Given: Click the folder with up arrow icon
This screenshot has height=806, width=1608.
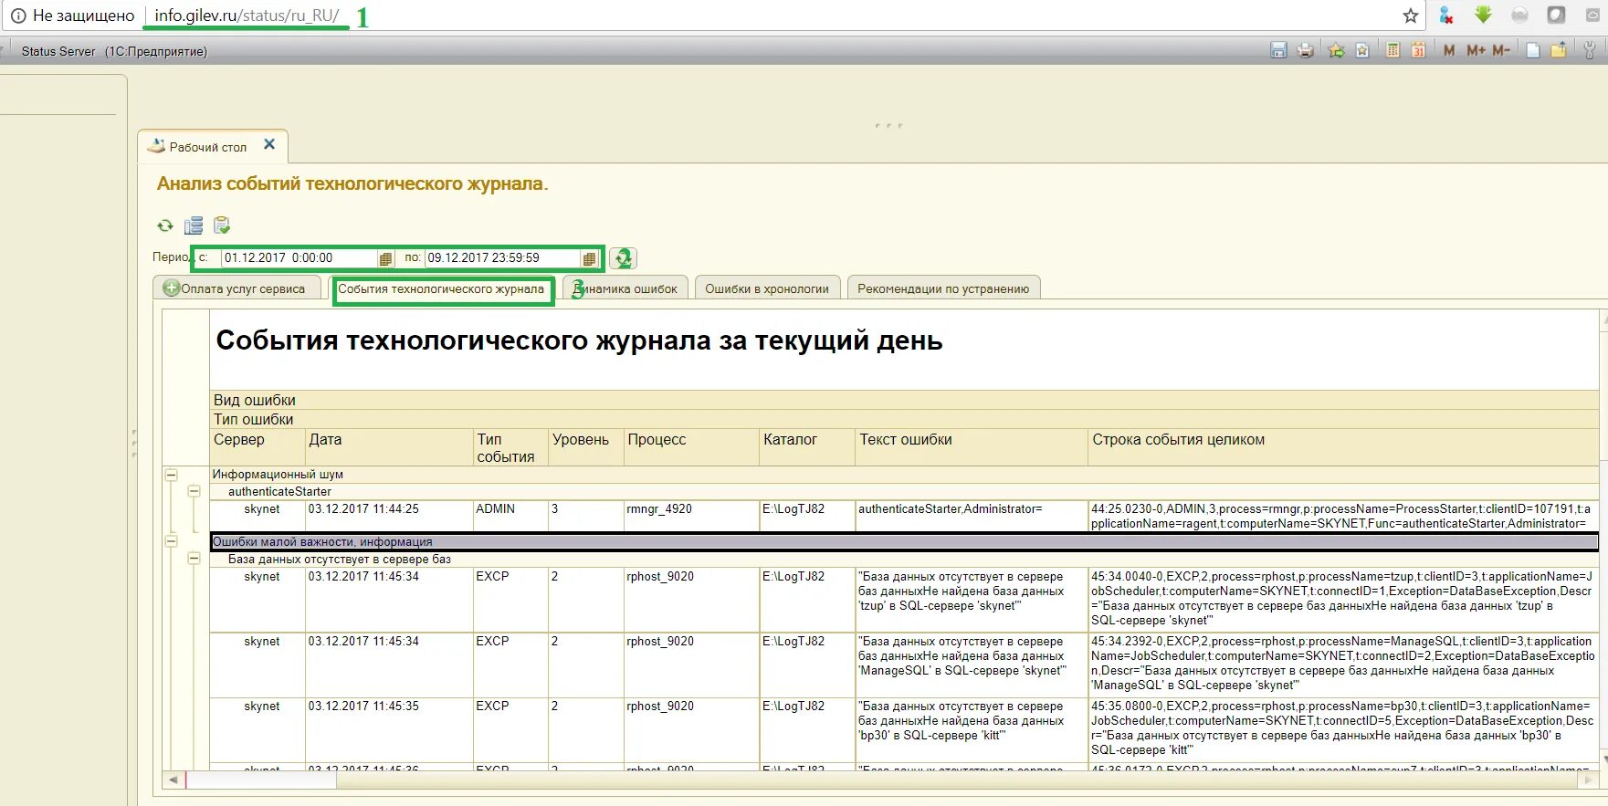Looking at the screenshot, I should (x=1559, y=50).
